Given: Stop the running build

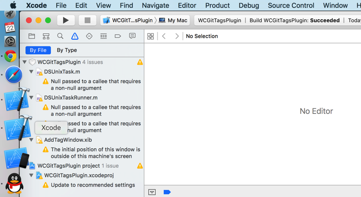Looking at the screenshot, I should (88, 20).
